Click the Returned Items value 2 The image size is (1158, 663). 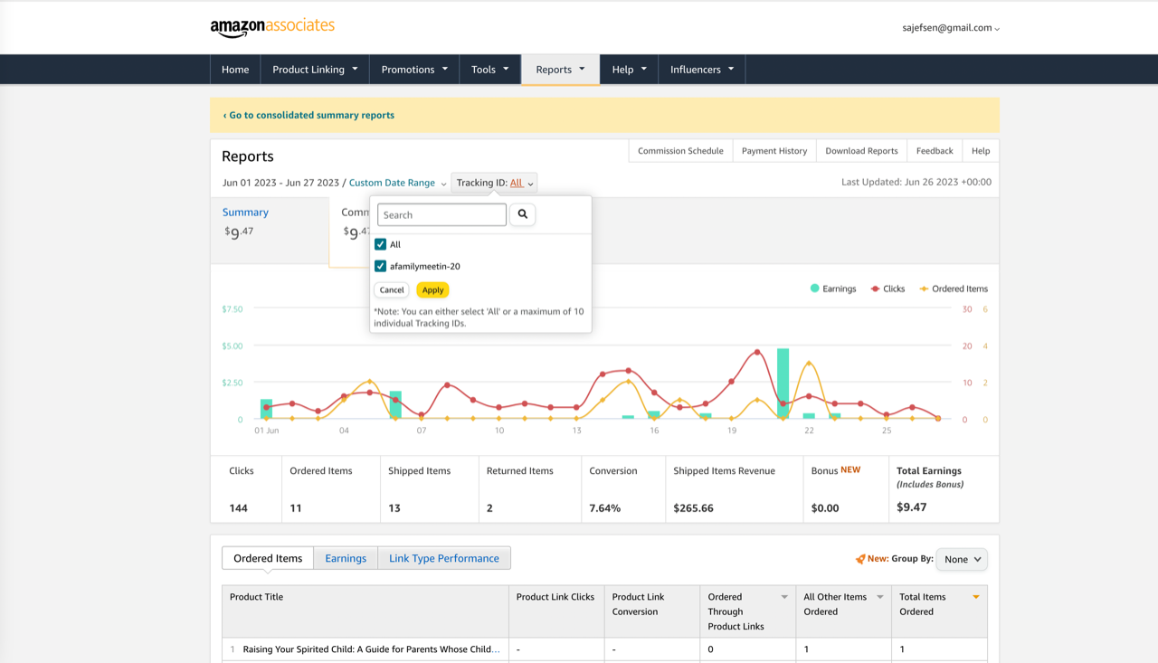[489, 508]
